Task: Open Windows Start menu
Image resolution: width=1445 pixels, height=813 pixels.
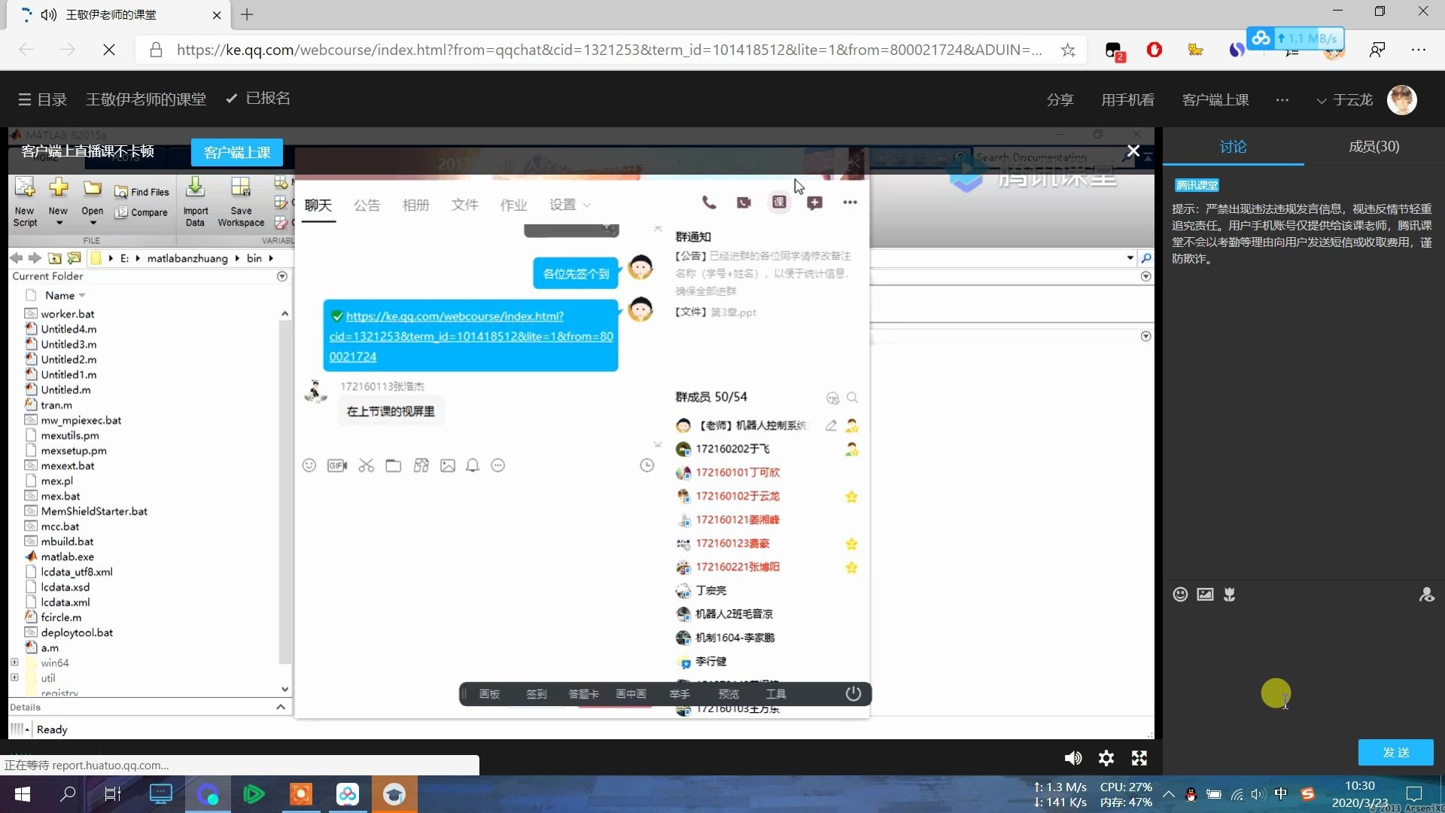Action: tap(23, 794)
